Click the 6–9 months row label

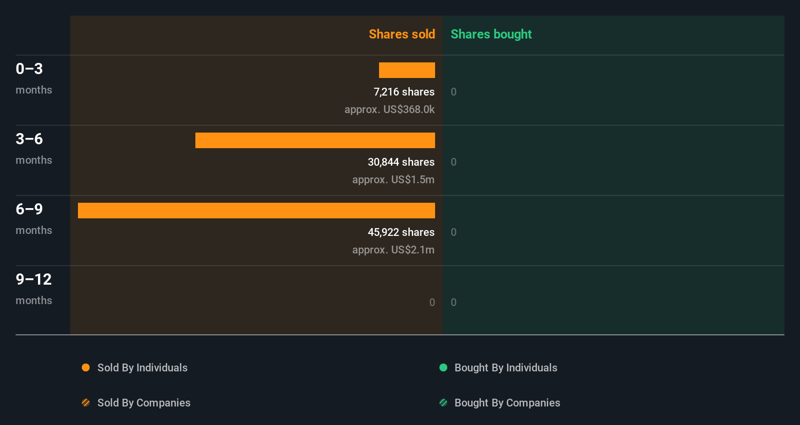34,219
